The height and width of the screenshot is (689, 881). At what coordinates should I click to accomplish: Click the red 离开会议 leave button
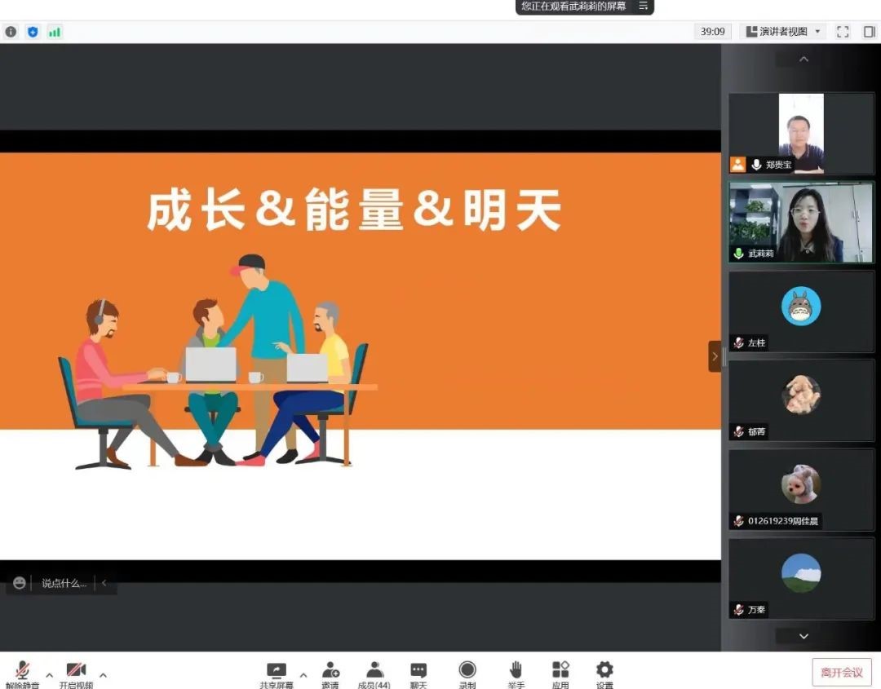[x=841, y=672]
